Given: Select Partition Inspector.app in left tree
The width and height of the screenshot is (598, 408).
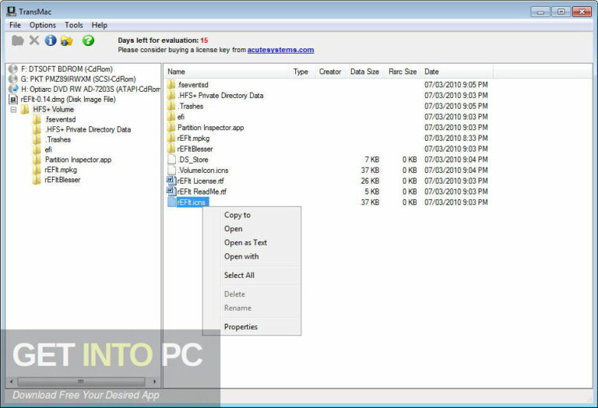Looking at the screenshot, I should [x=78, y=160].
